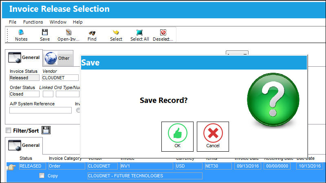This screenshot has width=326, height=183.
Task: Click the Vendor field with CLOUDNET
Action: pos(60,78)
